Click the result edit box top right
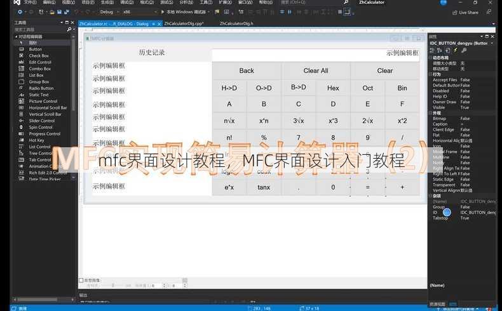 (x=316, y=55)
